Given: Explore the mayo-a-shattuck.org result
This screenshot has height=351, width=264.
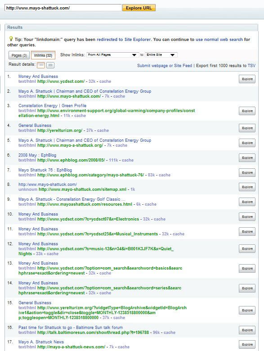Looking at the screenshot, I should tap(247, 143).
